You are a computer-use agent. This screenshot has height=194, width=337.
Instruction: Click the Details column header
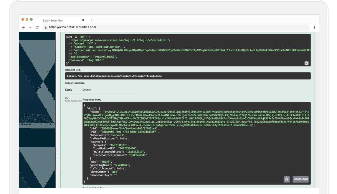(87, 90)
